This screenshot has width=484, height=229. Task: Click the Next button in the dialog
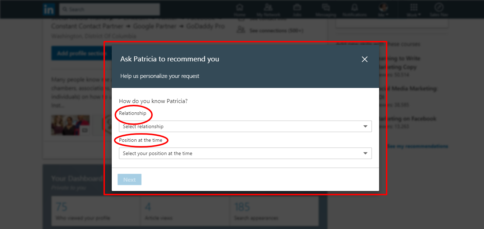coord(129,179)
